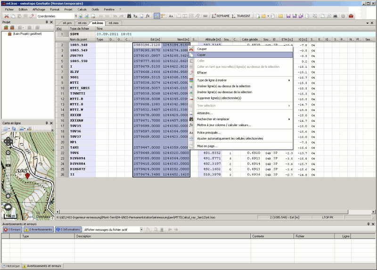Open 'Afficher messages du fichier actif' dropdown

[x=141, y=230]
